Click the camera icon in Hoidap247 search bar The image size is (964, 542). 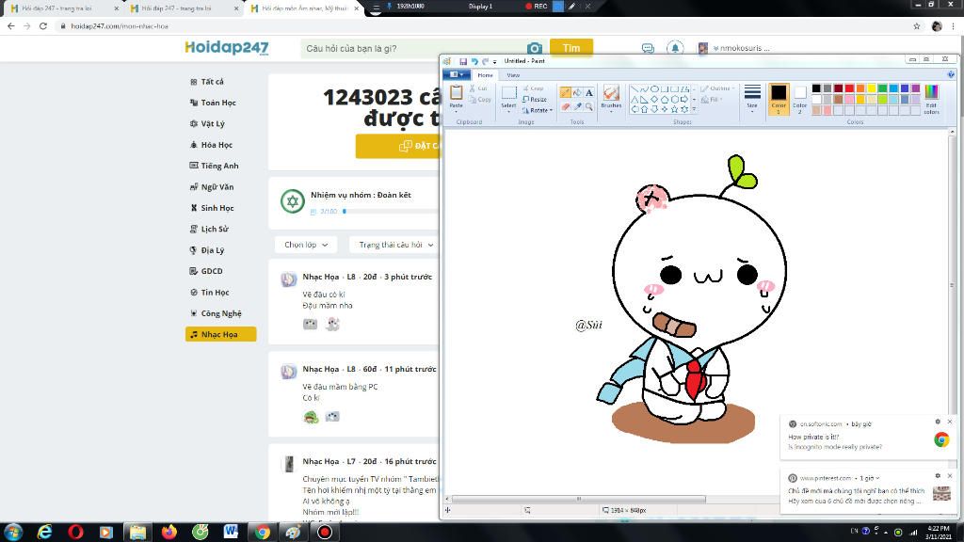(x=535, y=48)
